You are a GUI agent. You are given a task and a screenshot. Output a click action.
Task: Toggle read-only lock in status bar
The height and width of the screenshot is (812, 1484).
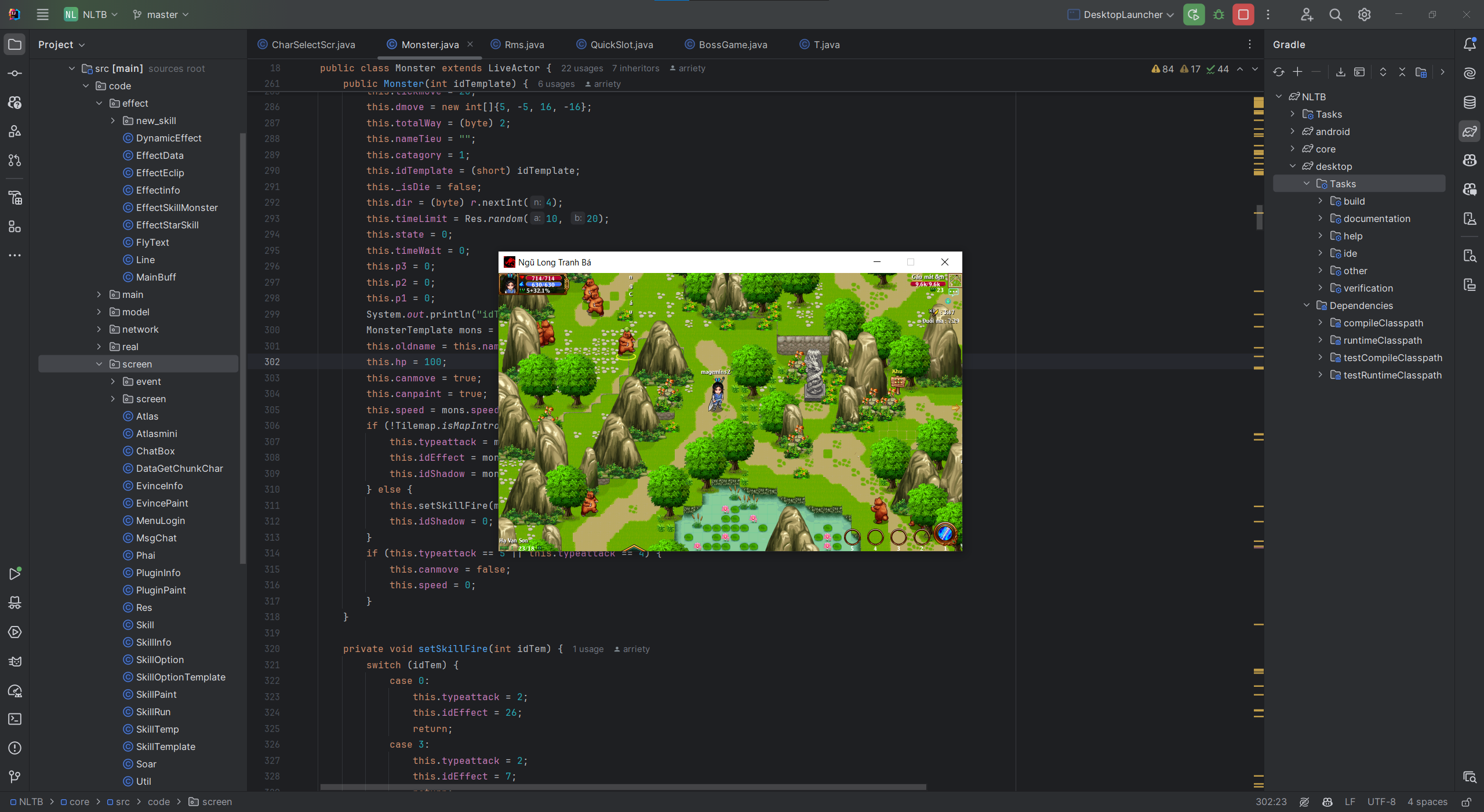tap(1466, 802)
